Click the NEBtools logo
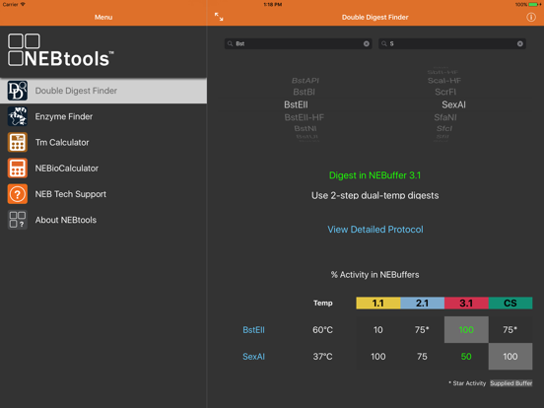 pos(61,50)
